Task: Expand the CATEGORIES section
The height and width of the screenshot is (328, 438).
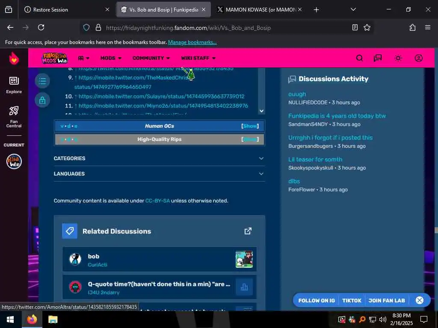Action: click(159, 158)
